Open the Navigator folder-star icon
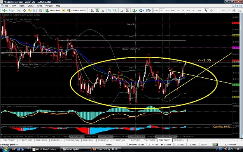Screen dimensions: 243x152 pos(30,10)
